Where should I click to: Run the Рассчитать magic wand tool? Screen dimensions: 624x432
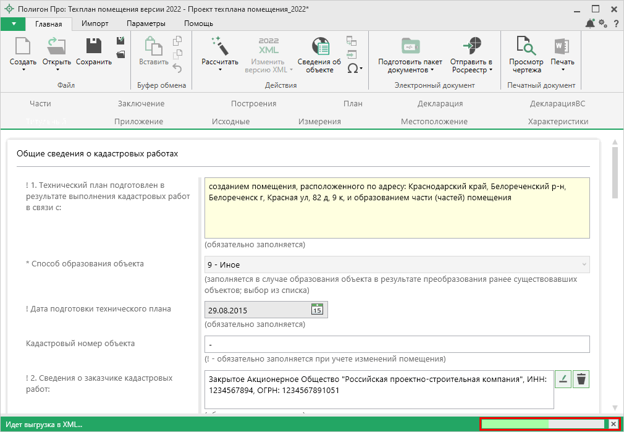pos(219,47)
